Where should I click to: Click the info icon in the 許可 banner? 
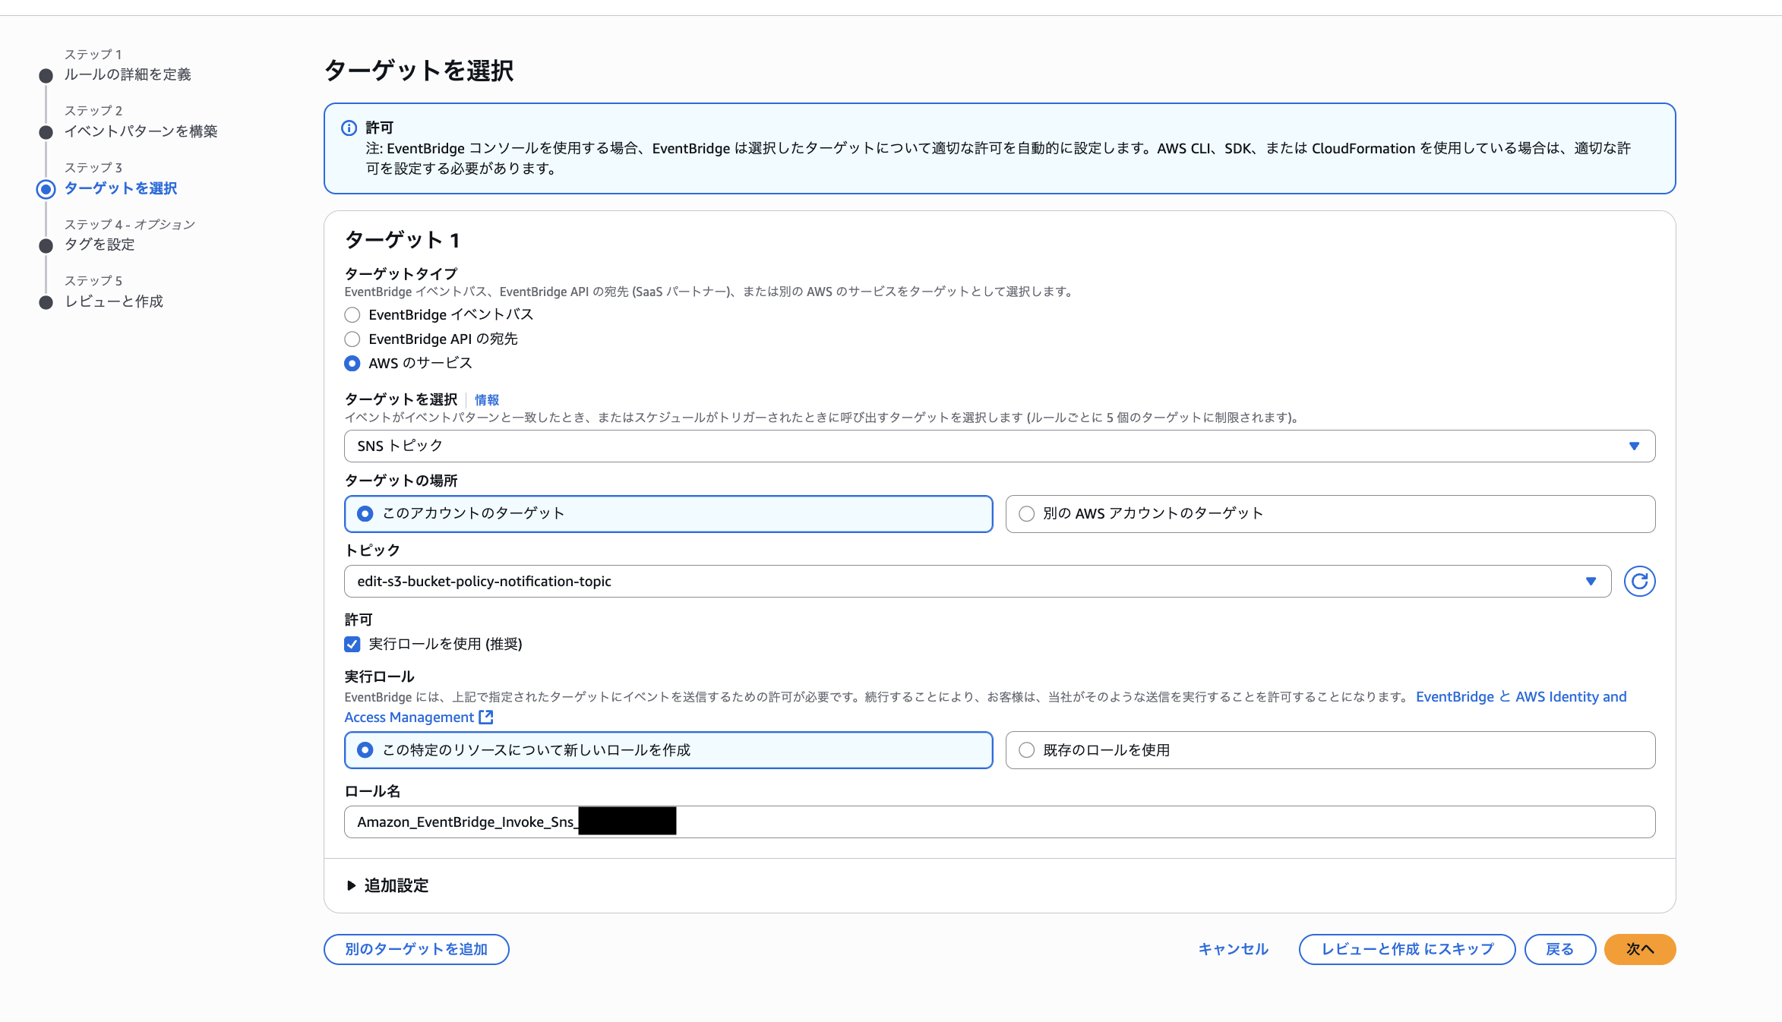tap(349, 128)
